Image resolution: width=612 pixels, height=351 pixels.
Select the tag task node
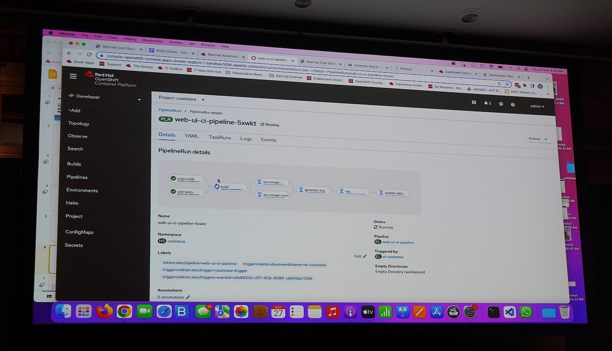(353, 191)
